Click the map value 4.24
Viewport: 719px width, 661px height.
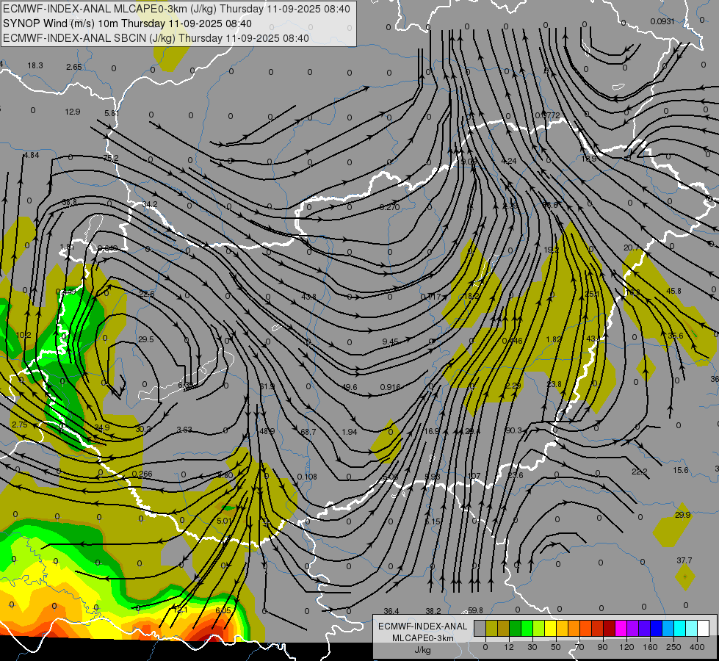point(510,161)
